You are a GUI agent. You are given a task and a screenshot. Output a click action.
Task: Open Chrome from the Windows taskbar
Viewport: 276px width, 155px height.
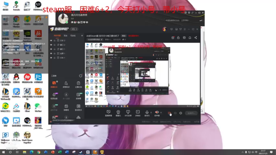pyautogui.click(x=39, y=152)
